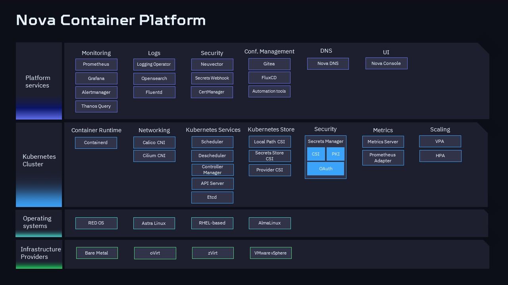Image resolution: width=508 pixels, height=285 pixels.
Task: Click the Astra Linux box
Action: 154,223
